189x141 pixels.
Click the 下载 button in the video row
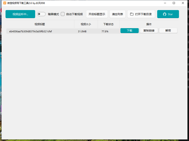130,31
